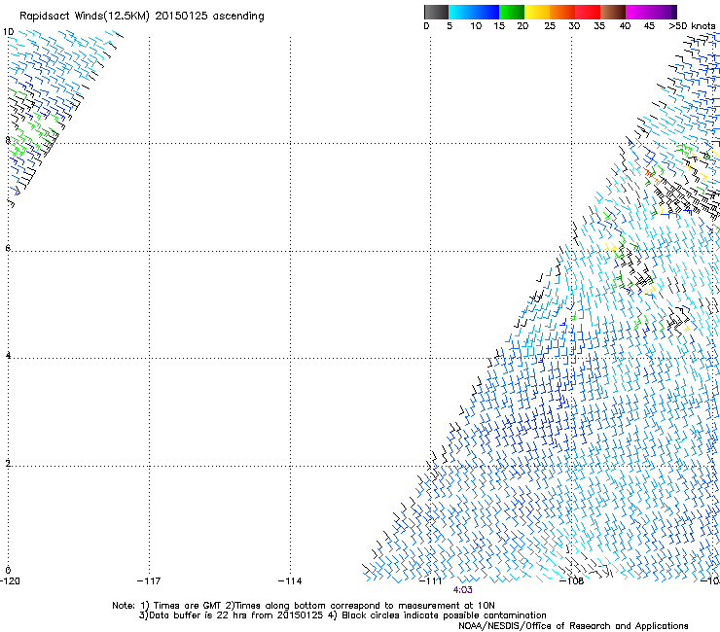Click the longitude label '-108'

tap(572, 581)
